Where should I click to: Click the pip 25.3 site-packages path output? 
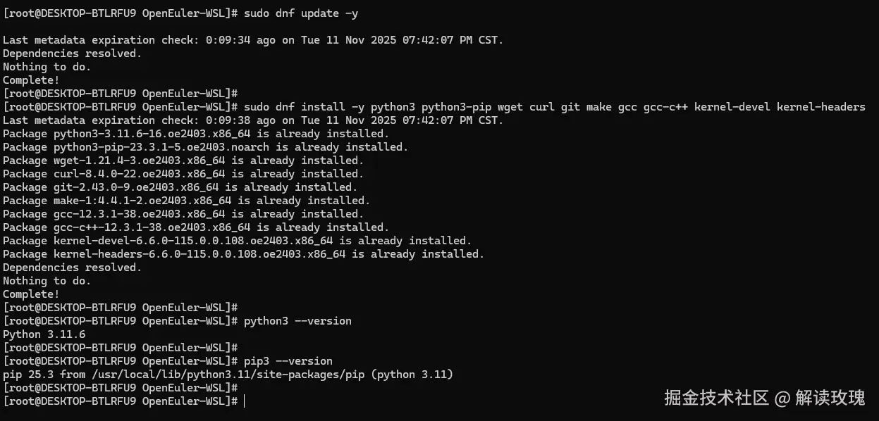tap(228, 375)
